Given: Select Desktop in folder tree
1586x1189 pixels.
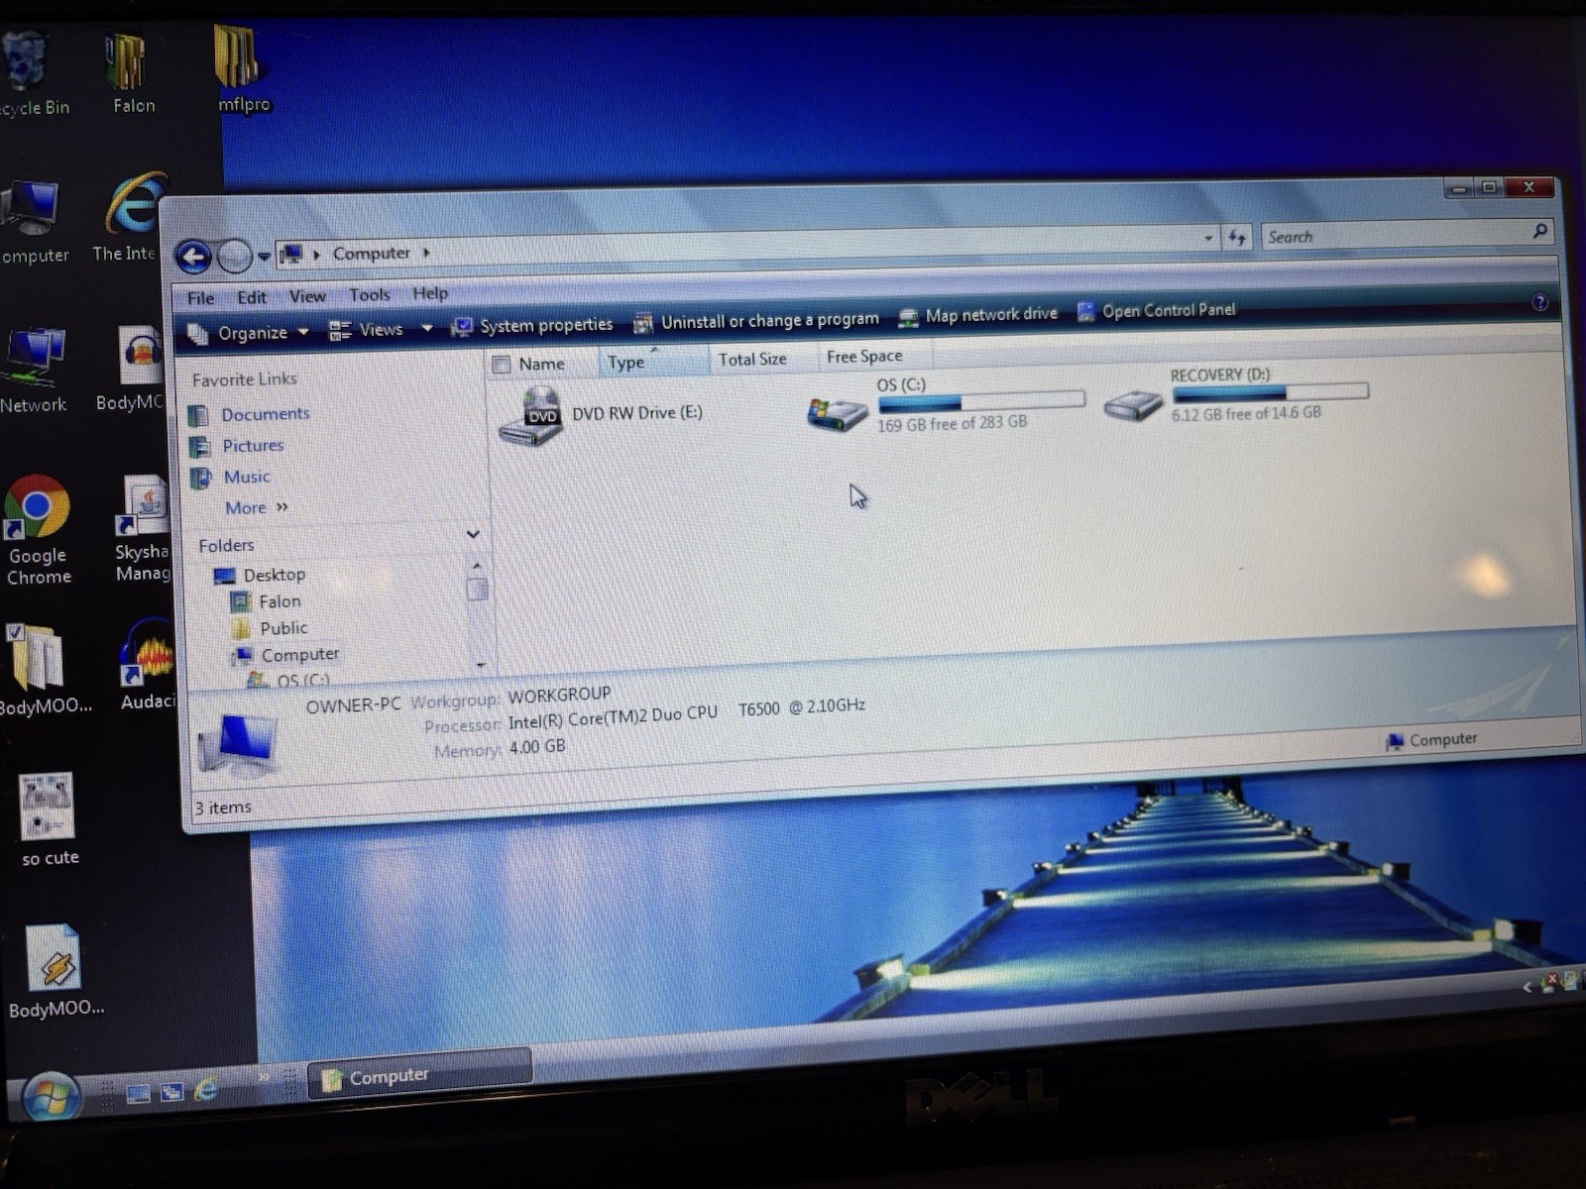Looking at the screenshot, I should click(x=261, y=575).
